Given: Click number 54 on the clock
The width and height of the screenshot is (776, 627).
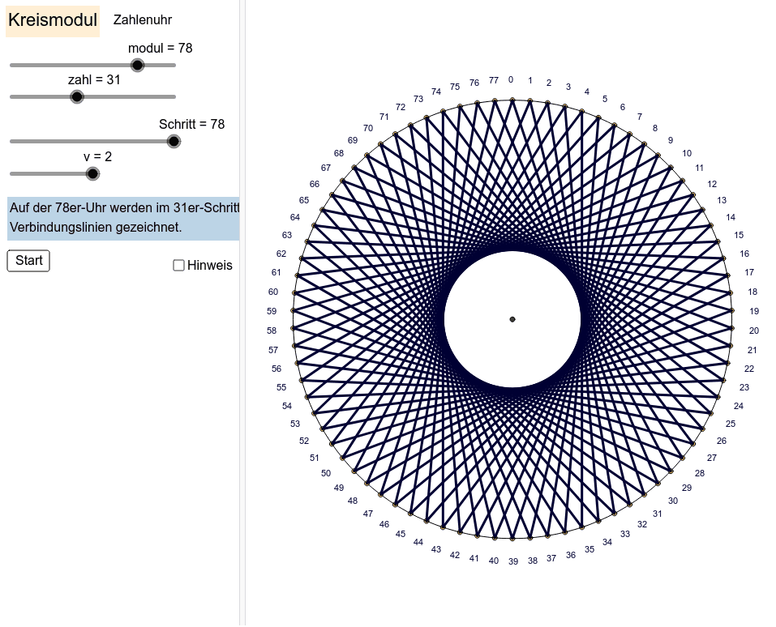Looking at the screenshot, I should pyautogui.click(x=287, y=406).
